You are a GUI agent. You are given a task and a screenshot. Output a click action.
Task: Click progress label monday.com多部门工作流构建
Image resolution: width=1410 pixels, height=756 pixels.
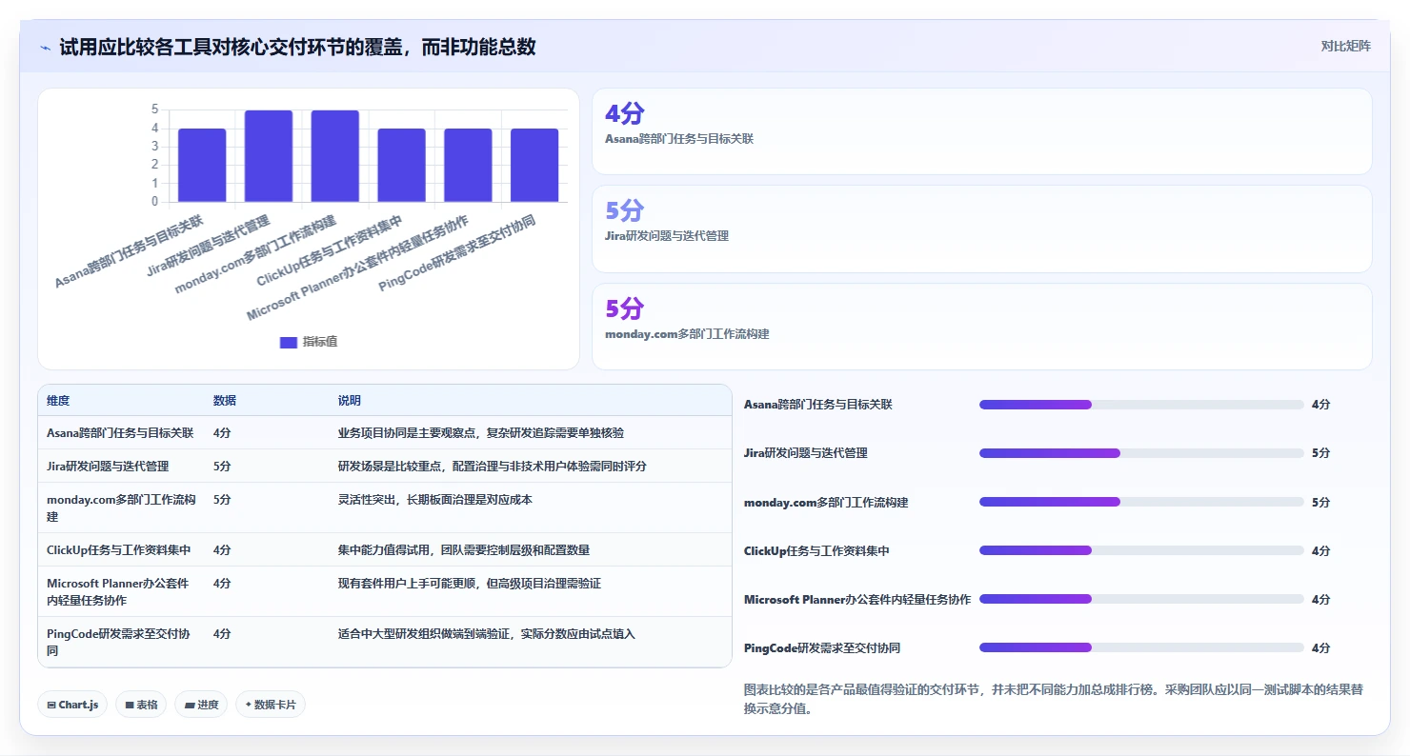tap(826, 502)
